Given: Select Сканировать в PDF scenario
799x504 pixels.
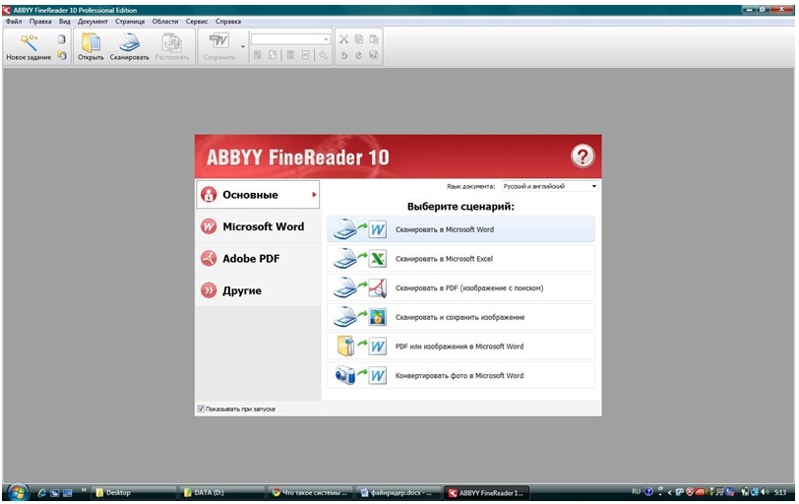Looking at the screenshot, I should pos(461,287).
